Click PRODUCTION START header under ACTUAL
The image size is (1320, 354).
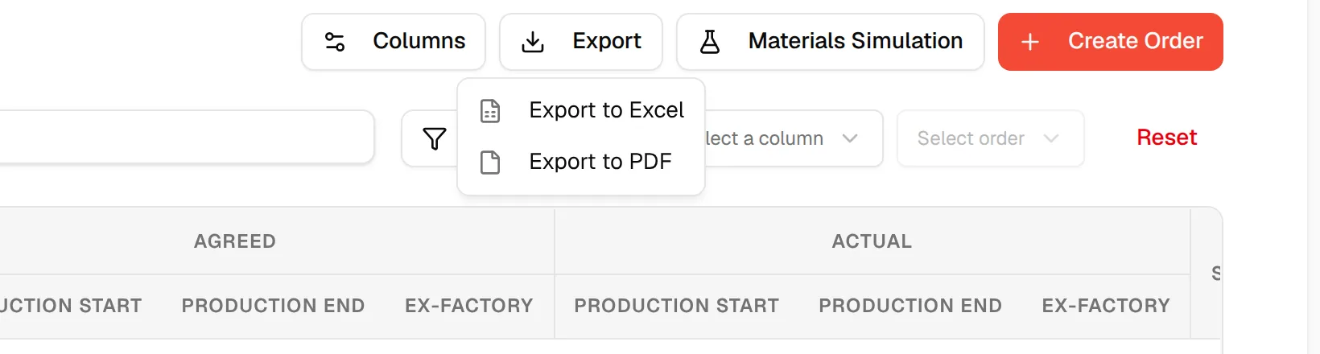(x=677, y=306)
